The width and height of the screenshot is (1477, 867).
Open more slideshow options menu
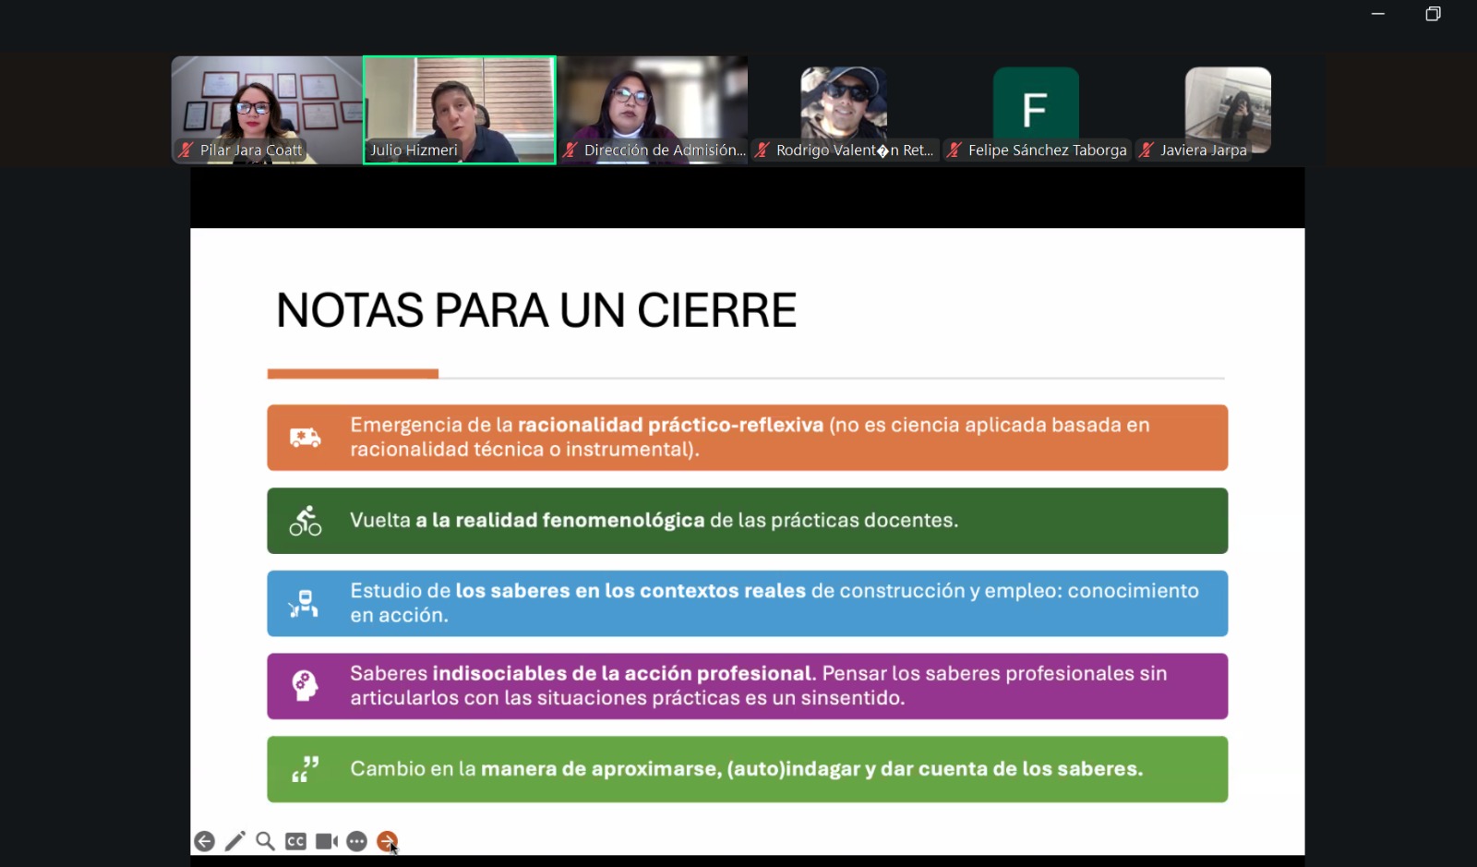click(357, 841)
